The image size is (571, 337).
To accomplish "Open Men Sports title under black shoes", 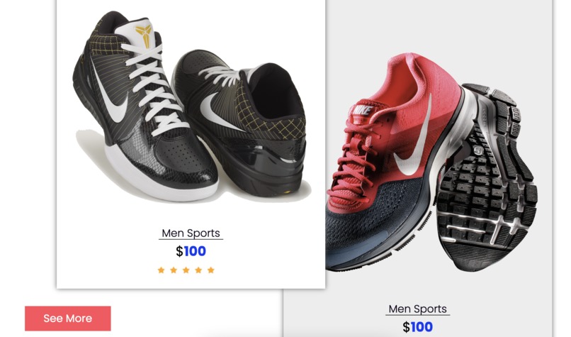I will click(x=191, y=233).
